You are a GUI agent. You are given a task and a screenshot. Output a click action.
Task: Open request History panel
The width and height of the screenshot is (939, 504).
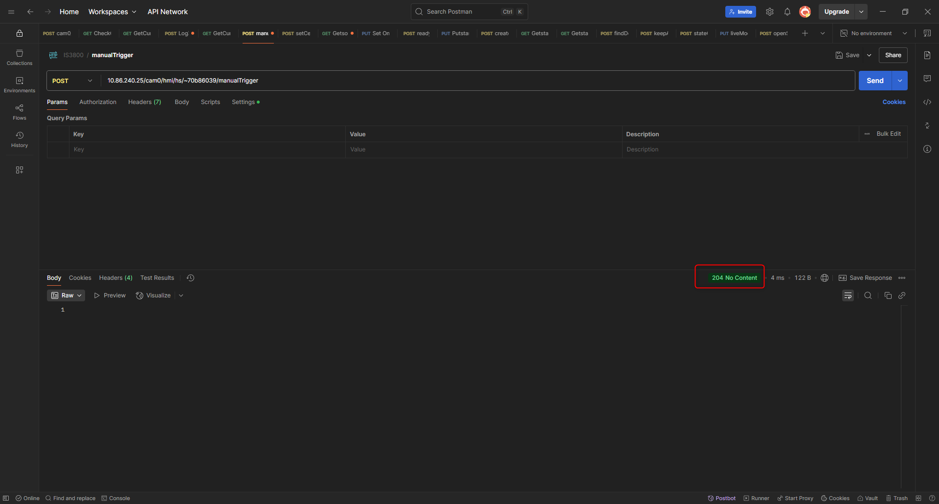point(19,139)
